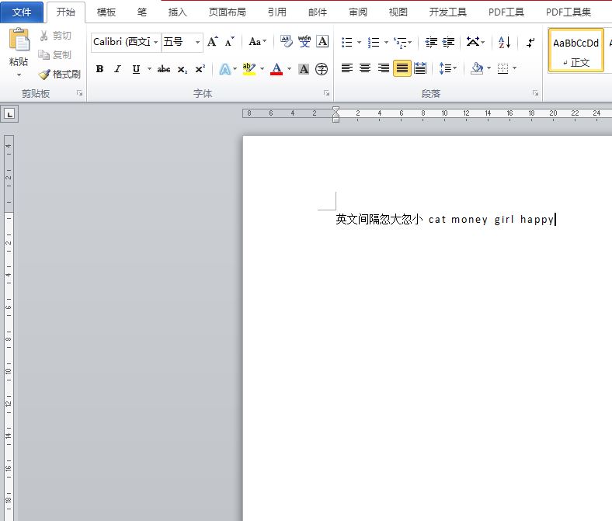Toggle justified text alignment

point(402,68)
